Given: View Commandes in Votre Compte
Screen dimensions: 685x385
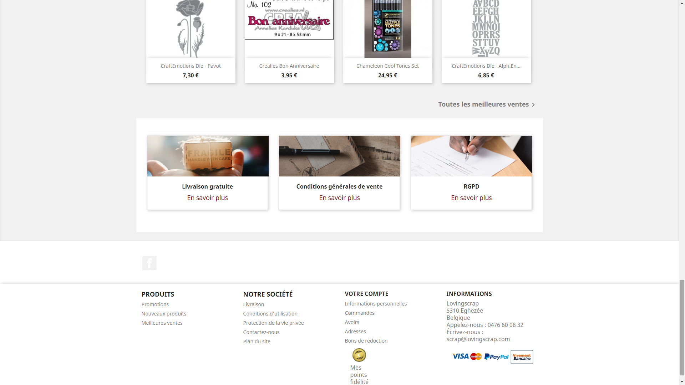Looking at the screenshot, I should point(360,313).
